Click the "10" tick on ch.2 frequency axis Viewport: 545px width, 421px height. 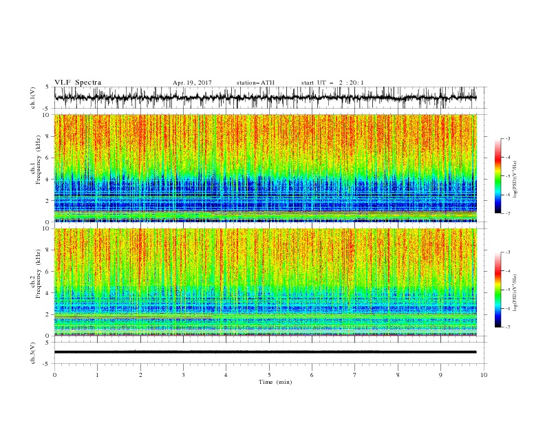47,228
